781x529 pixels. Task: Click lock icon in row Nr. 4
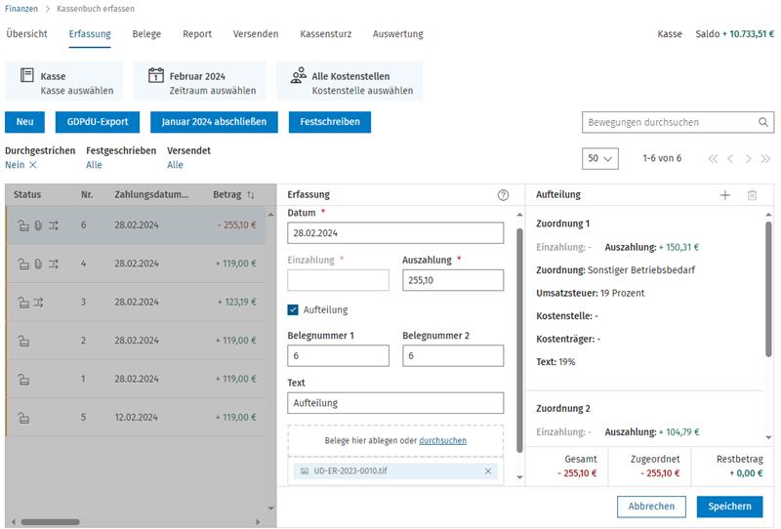pos(23,264)
